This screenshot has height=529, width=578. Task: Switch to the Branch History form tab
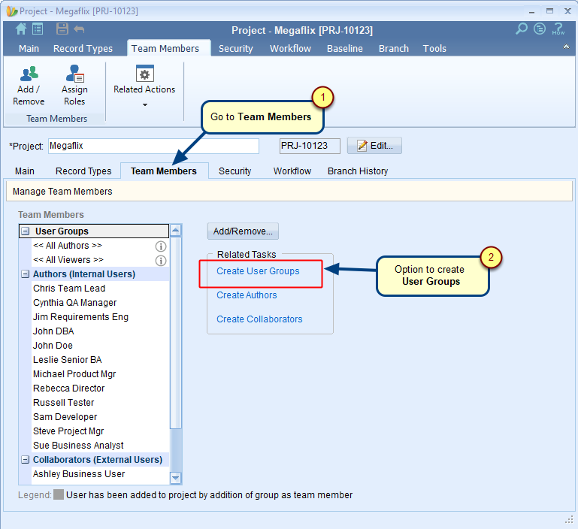(358, 171)
